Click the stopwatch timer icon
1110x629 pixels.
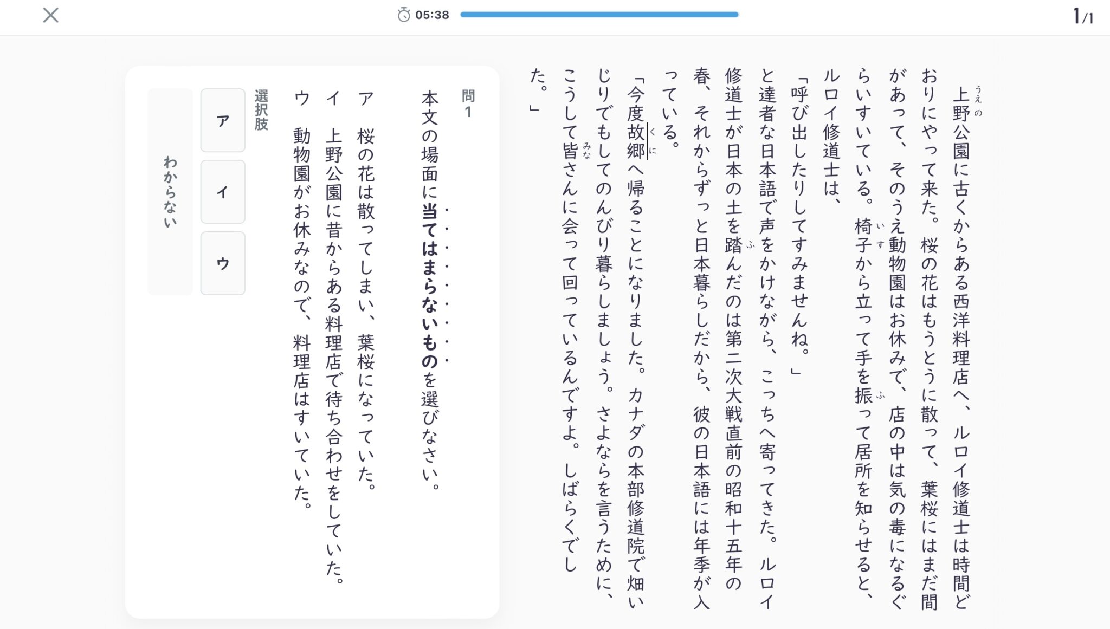403,15
